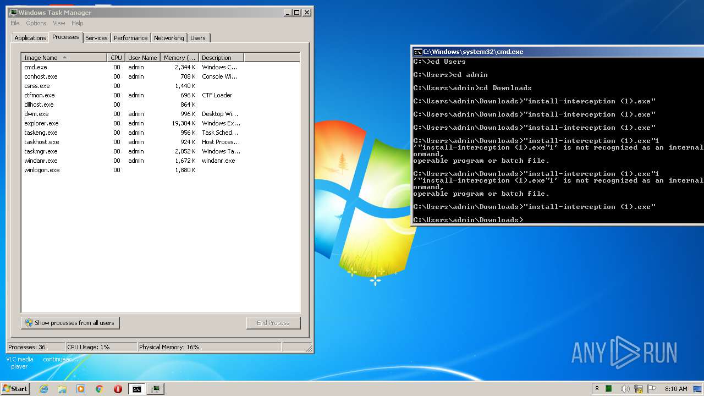Switch to the Task Manager taskbar button

click(156, 389)
